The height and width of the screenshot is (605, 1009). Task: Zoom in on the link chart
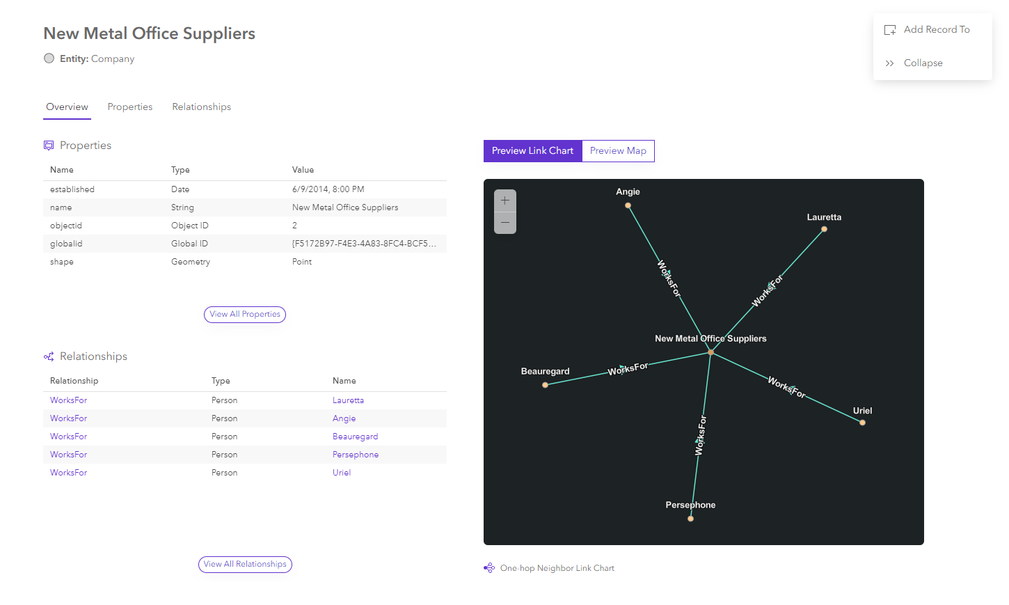504,200
